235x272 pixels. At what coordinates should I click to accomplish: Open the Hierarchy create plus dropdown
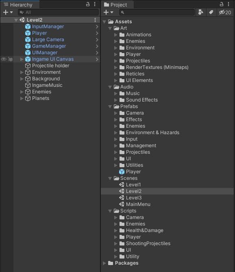click(8, 12)
